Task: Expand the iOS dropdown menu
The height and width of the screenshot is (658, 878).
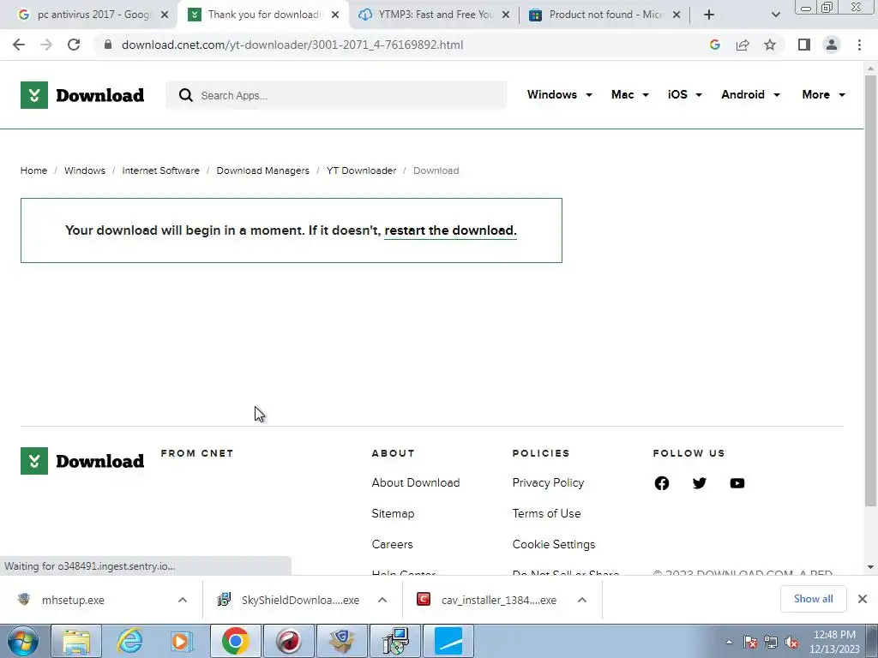Action: coord(685,94)
